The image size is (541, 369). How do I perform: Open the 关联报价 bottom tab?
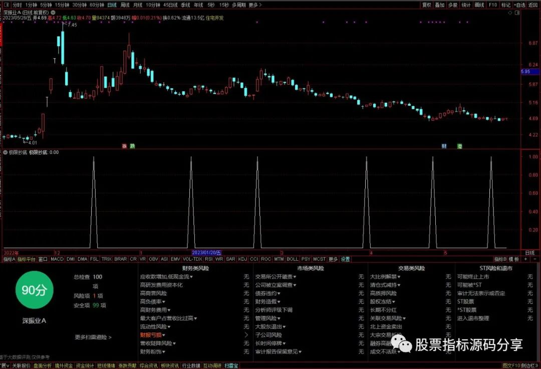click(22, 365)
